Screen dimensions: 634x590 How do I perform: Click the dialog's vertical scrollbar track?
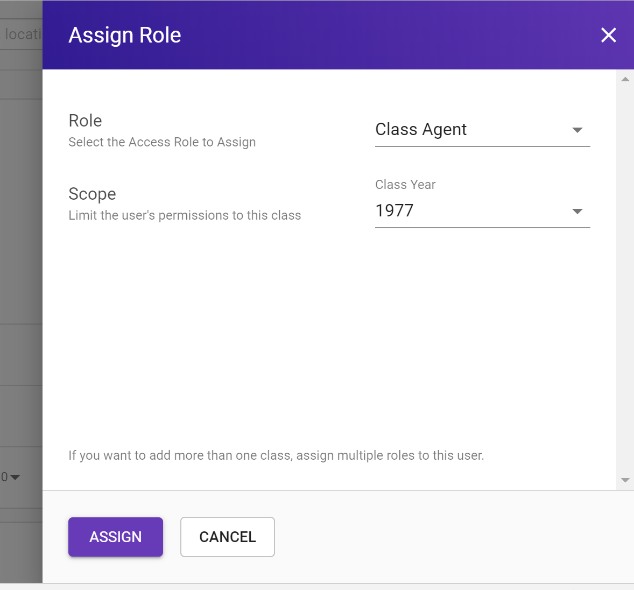(x=625, y=280)
